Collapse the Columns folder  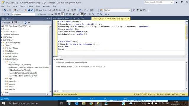coord(5,62)
